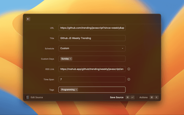Click the RSS Link input field
Image resolution: width=184 pixels, height=115 pixels.
[x=92, y=69]
